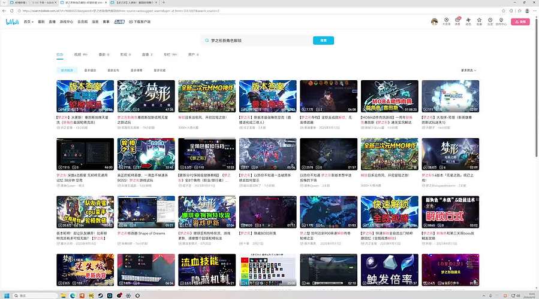Sort results by 最多播放

pyautogui.click(x=90, y=71)
